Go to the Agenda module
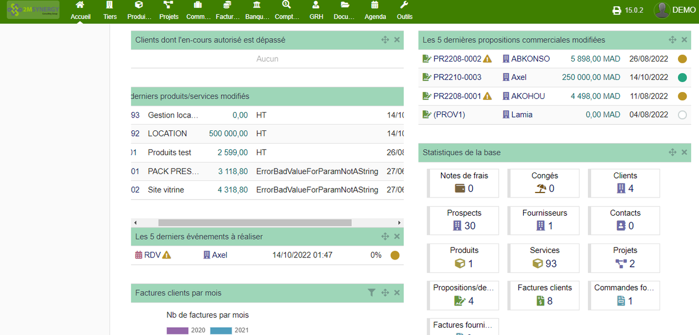Viewport: 699px width, 335px height. 375,11
